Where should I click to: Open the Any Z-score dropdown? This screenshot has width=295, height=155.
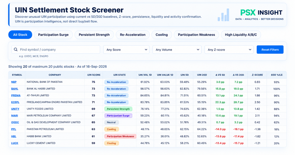click(229, 50)
